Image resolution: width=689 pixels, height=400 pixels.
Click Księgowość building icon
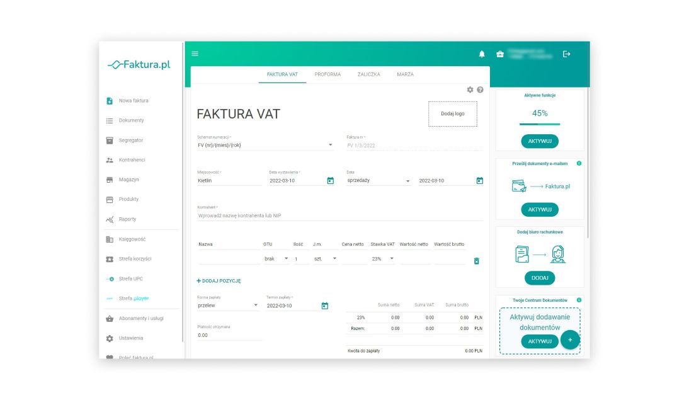(110, 239)
